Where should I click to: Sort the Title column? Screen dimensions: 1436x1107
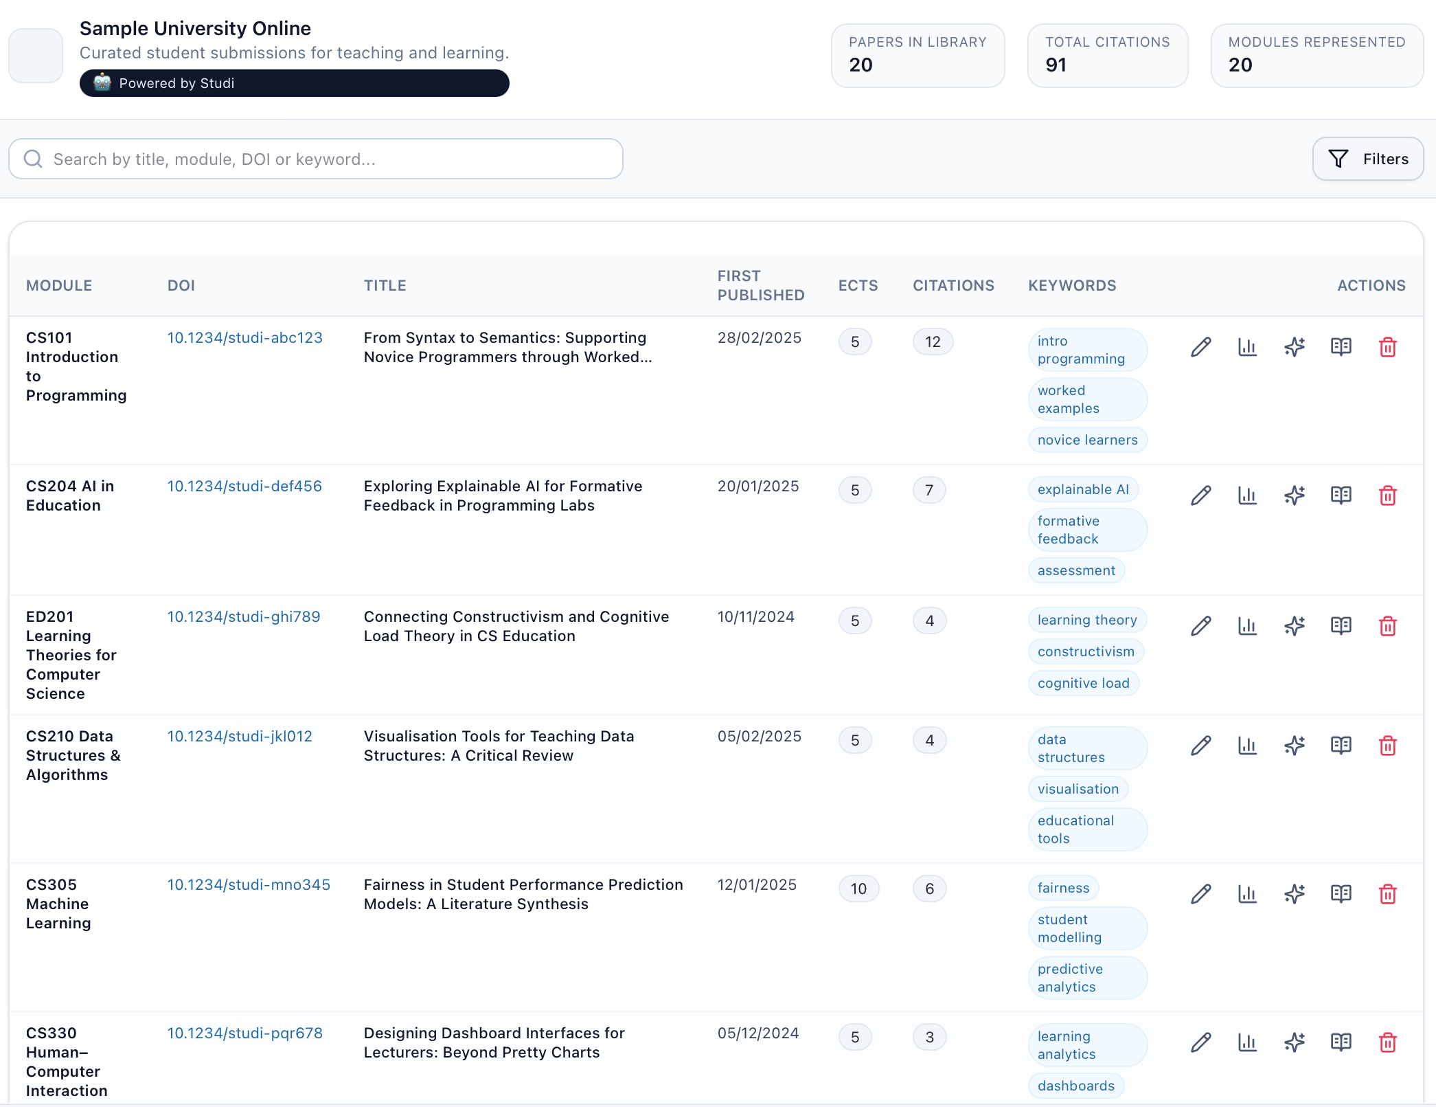pyautogui.click(x=385, y=285)
